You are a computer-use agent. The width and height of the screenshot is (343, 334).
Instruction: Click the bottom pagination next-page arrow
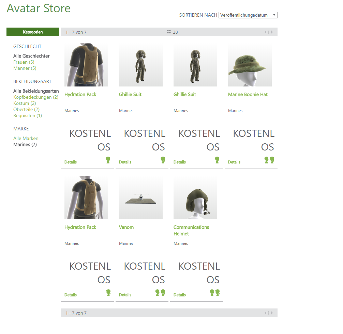[272, 313]
